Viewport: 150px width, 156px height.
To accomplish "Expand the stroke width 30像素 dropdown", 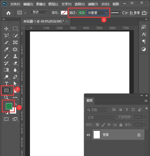I will pyautogui.click(x=106, y=13).
